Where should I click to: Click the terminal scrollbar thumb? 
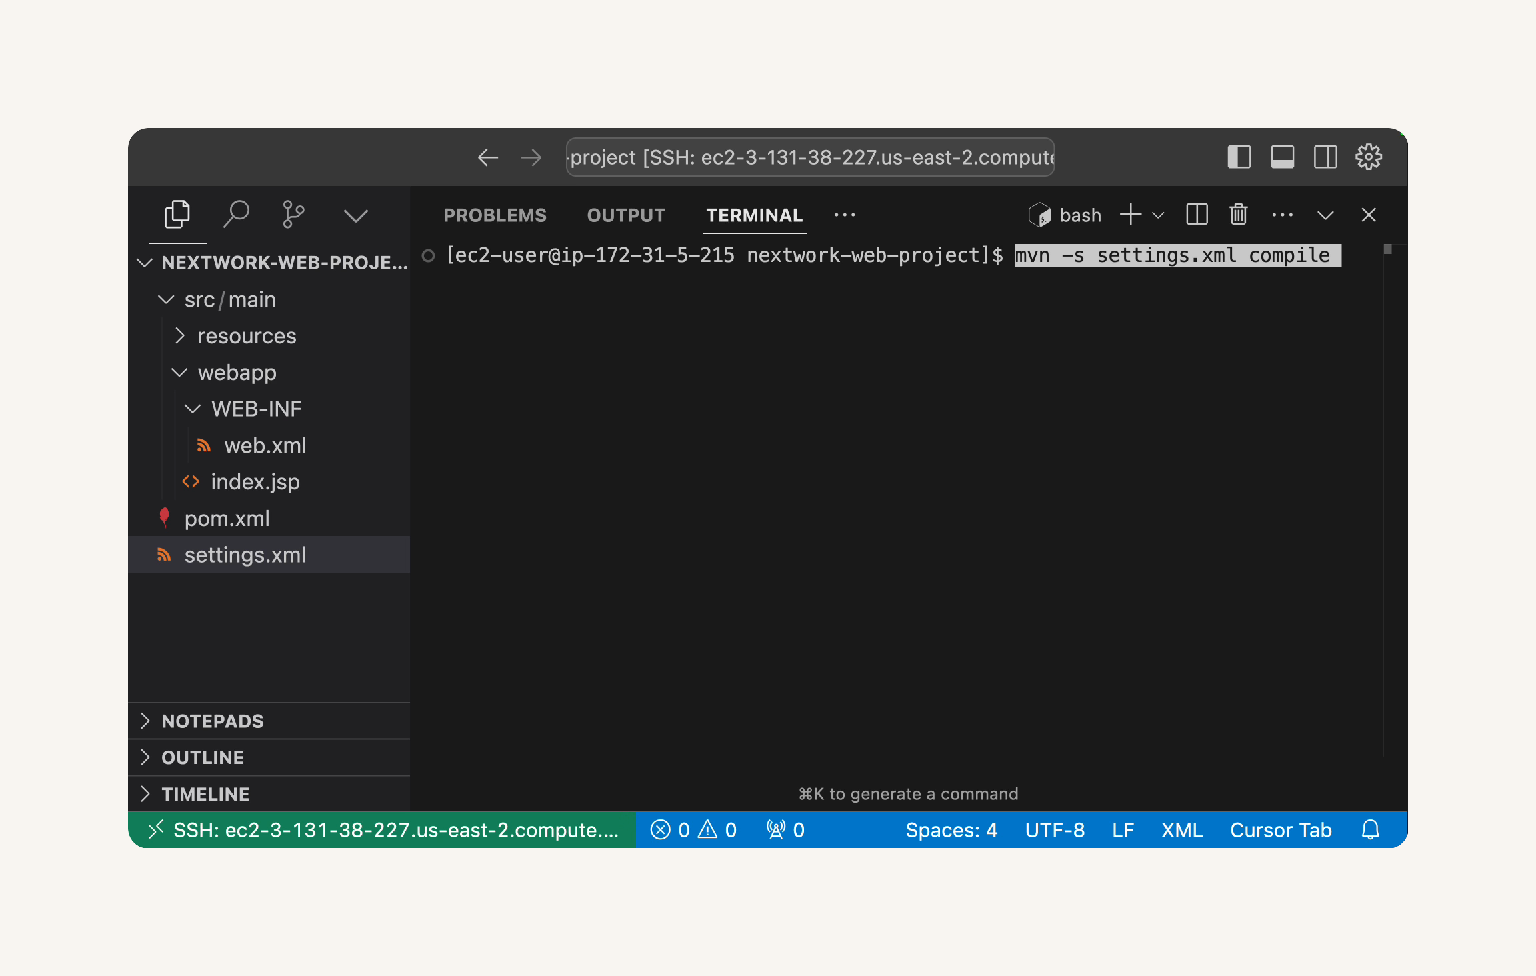tap(1388, 249)
